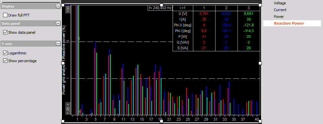Click the Display section header title
Image resolution: width=323 pixels, height=124 pixels.
point(8,6)
